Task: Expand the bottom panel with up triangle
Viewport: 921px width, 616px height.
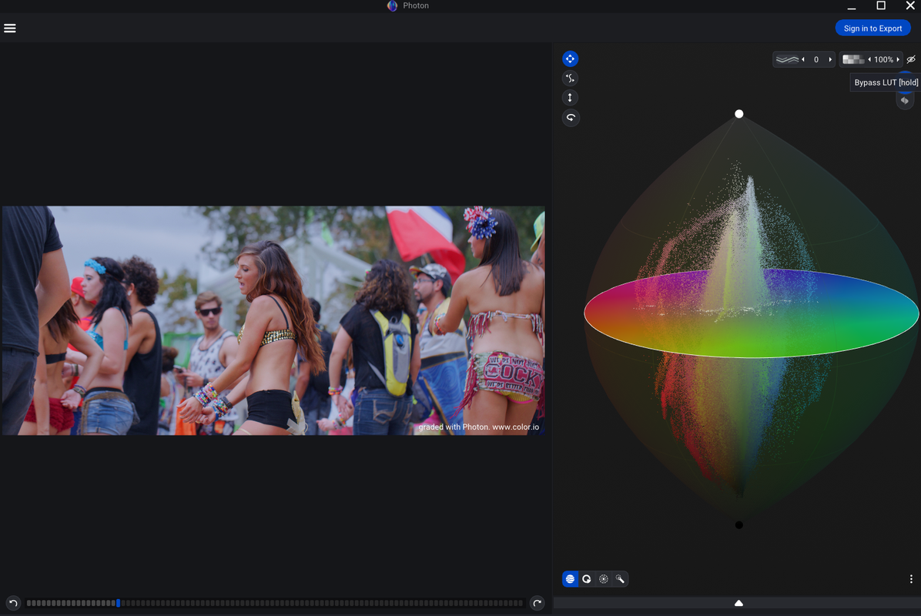Action: click(739, 603)
